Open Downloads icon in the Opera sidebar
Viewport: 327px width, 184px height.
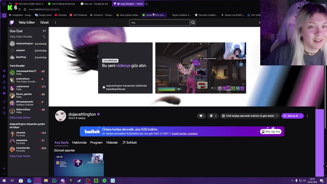[x=4, y=107]
